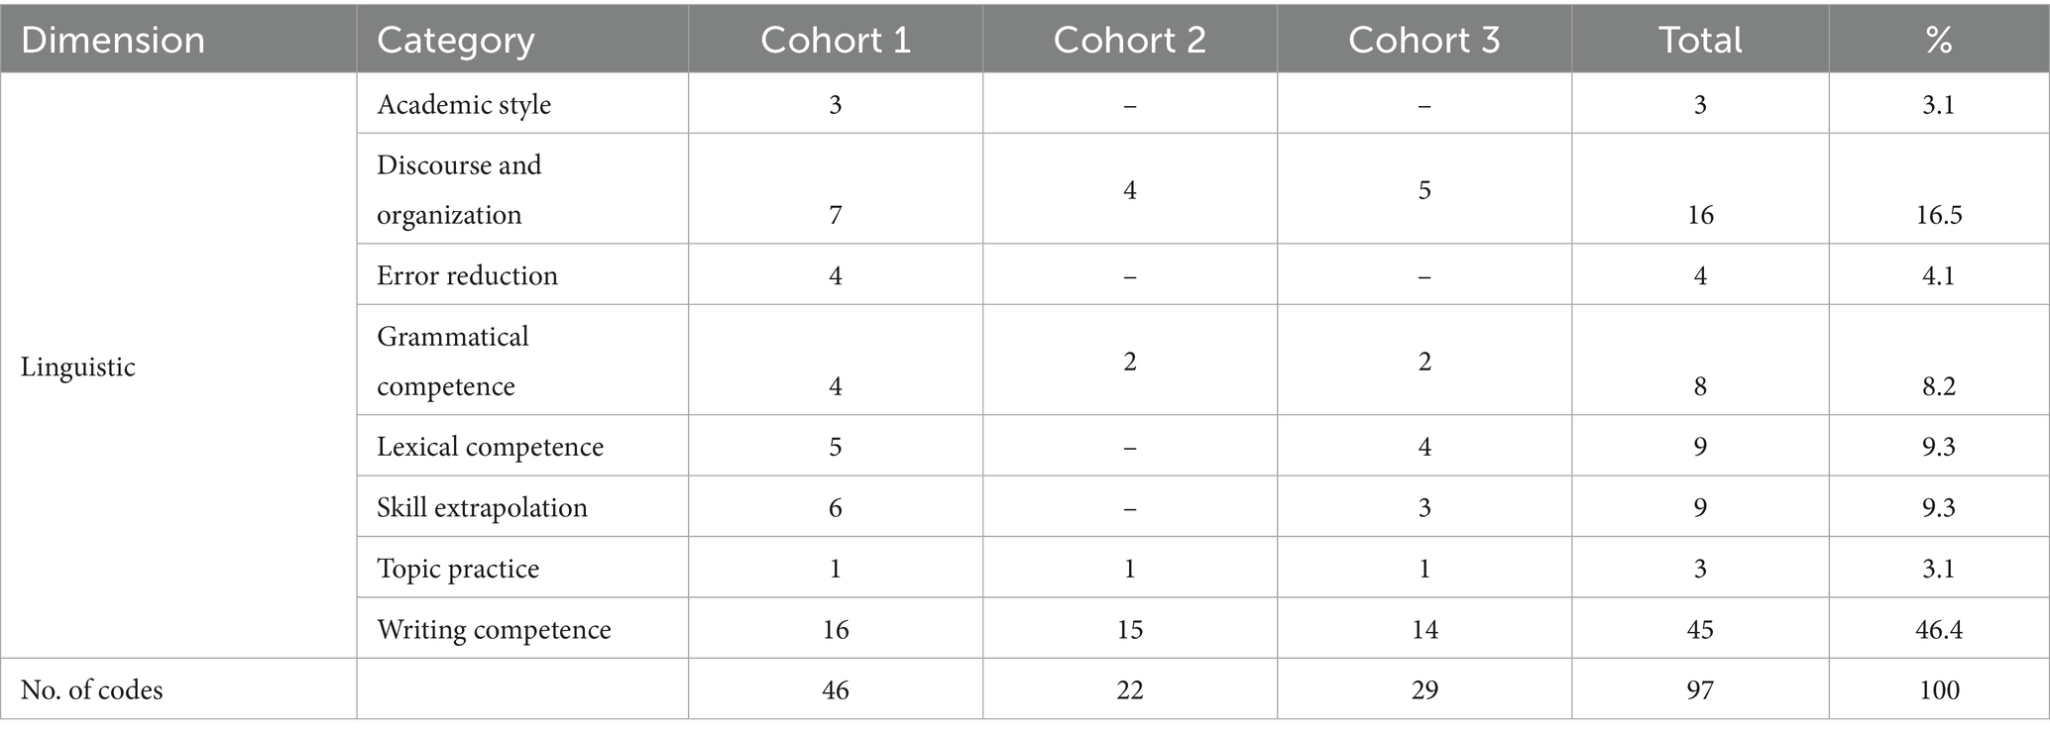Image resolution: width=2050 pixels, height=737 pixels.
Task: Select the Academic style category cell
Action: coord(464,104)
